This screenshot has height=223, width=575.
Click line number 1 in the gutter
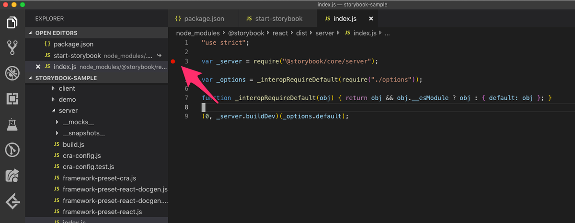186,43
